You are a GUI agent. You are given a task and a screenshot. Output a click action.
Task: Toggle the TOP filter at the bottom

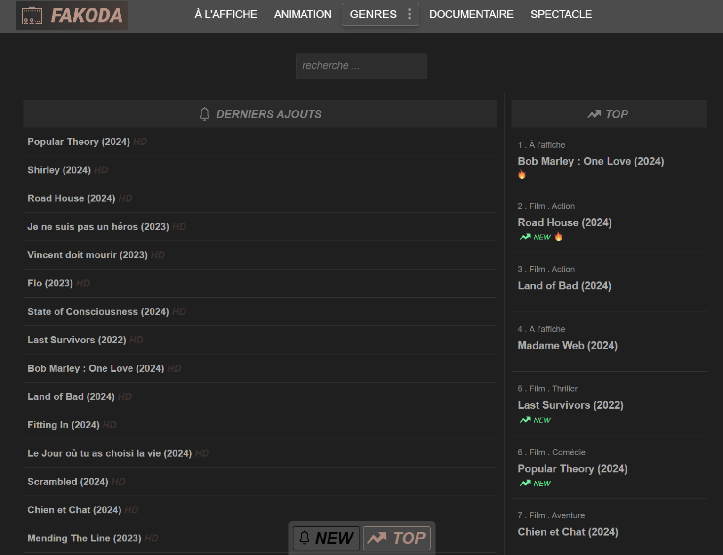(397, 538)
